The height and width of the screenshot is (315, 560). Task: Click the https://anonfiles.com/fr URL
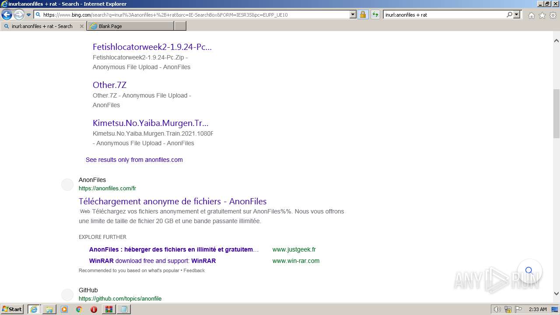[x=107, y=189]
